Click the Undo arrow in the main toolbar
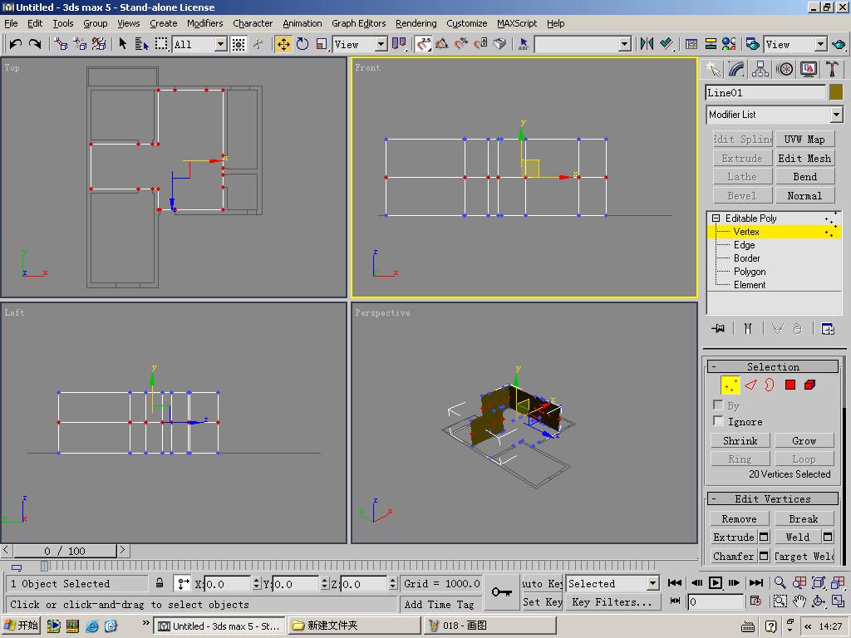The height and width of the screenshot is (638, 851). point(16,44)
